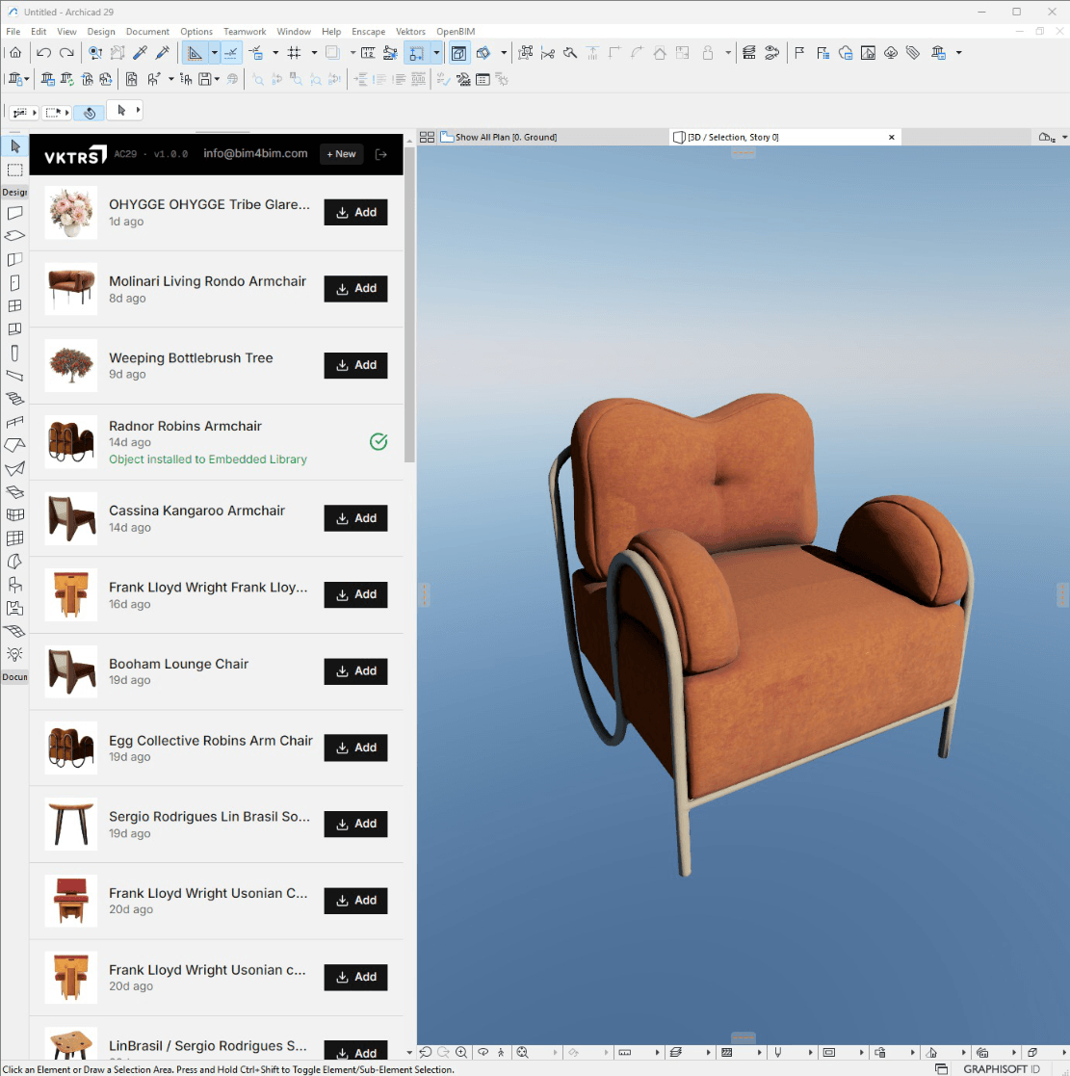Toggle the grid snap icon
This screenshot has width=1070, height=1076.
295,53
